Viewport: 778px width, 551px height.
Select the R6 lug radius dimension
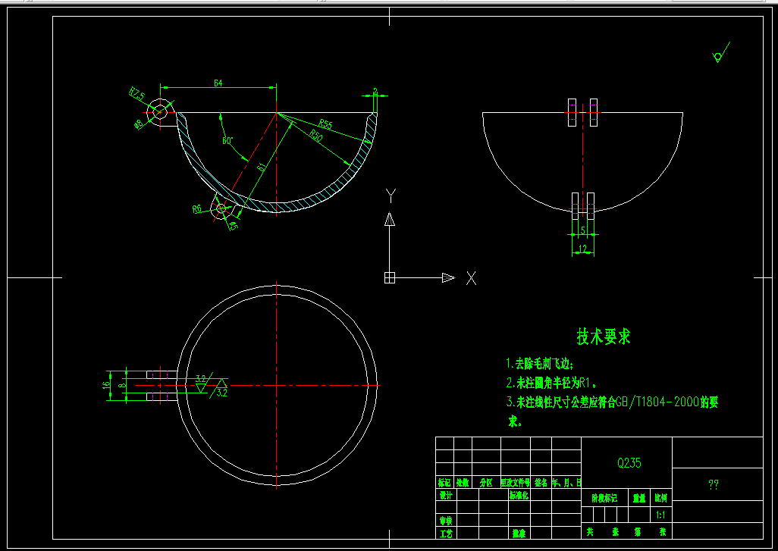point(197,208)
